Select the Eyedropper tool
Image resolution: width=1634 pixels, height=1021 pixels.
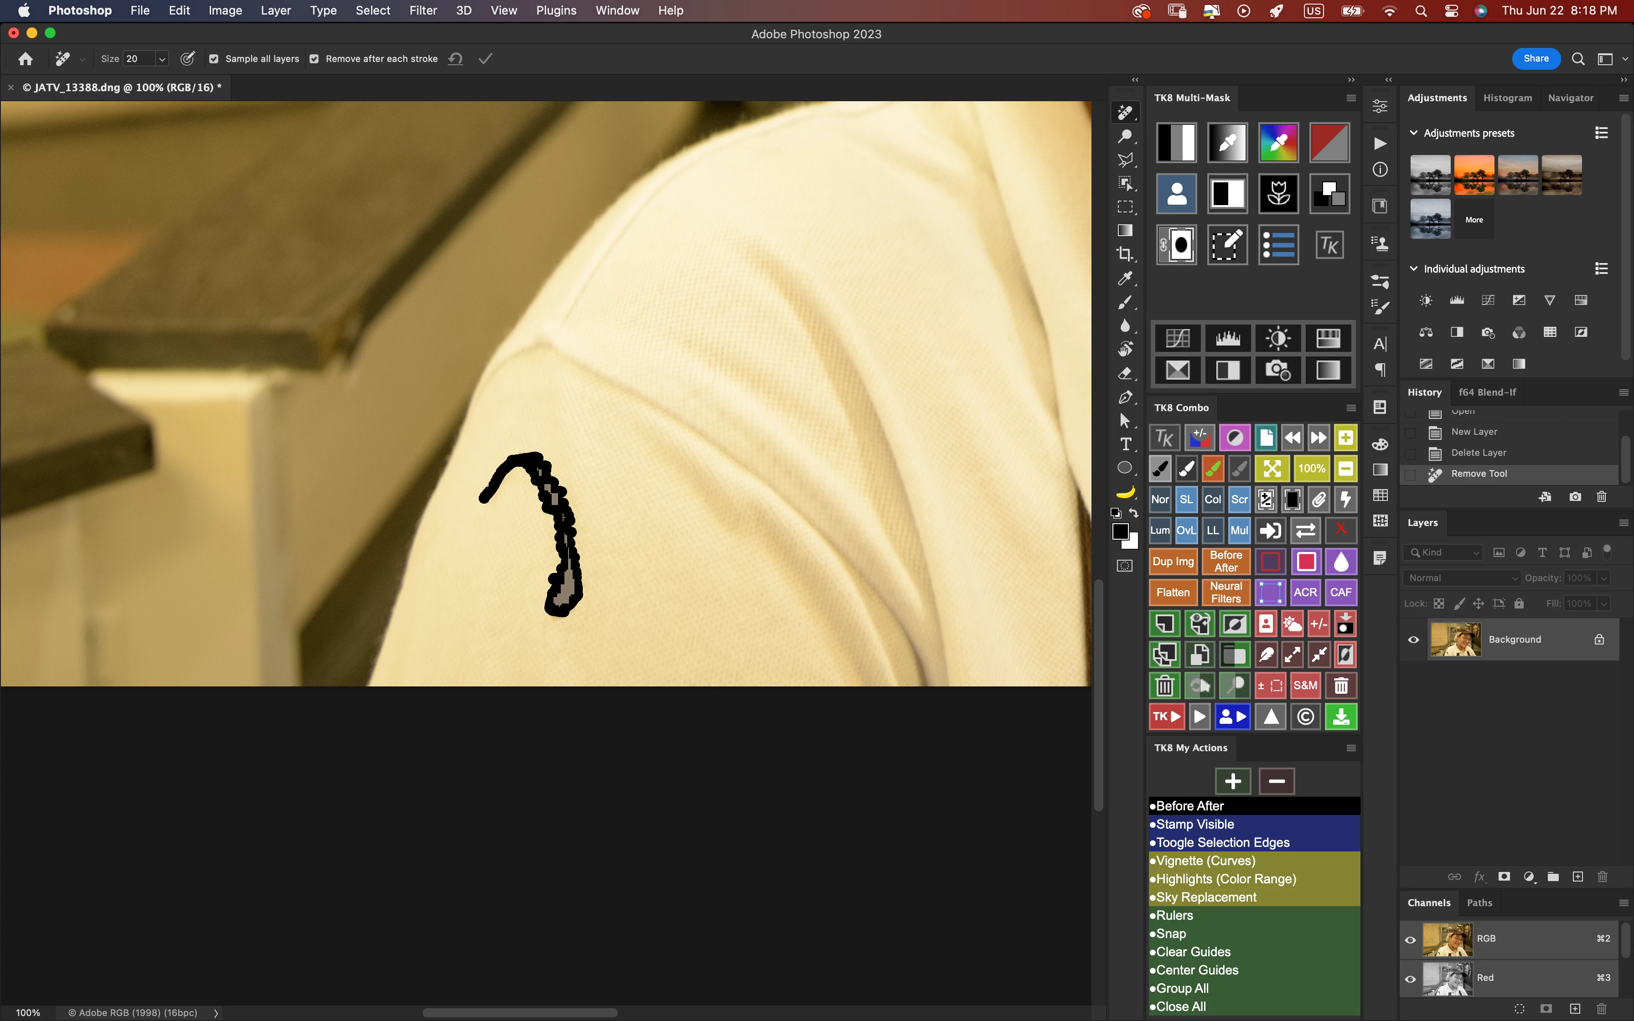pos(1124,278)
